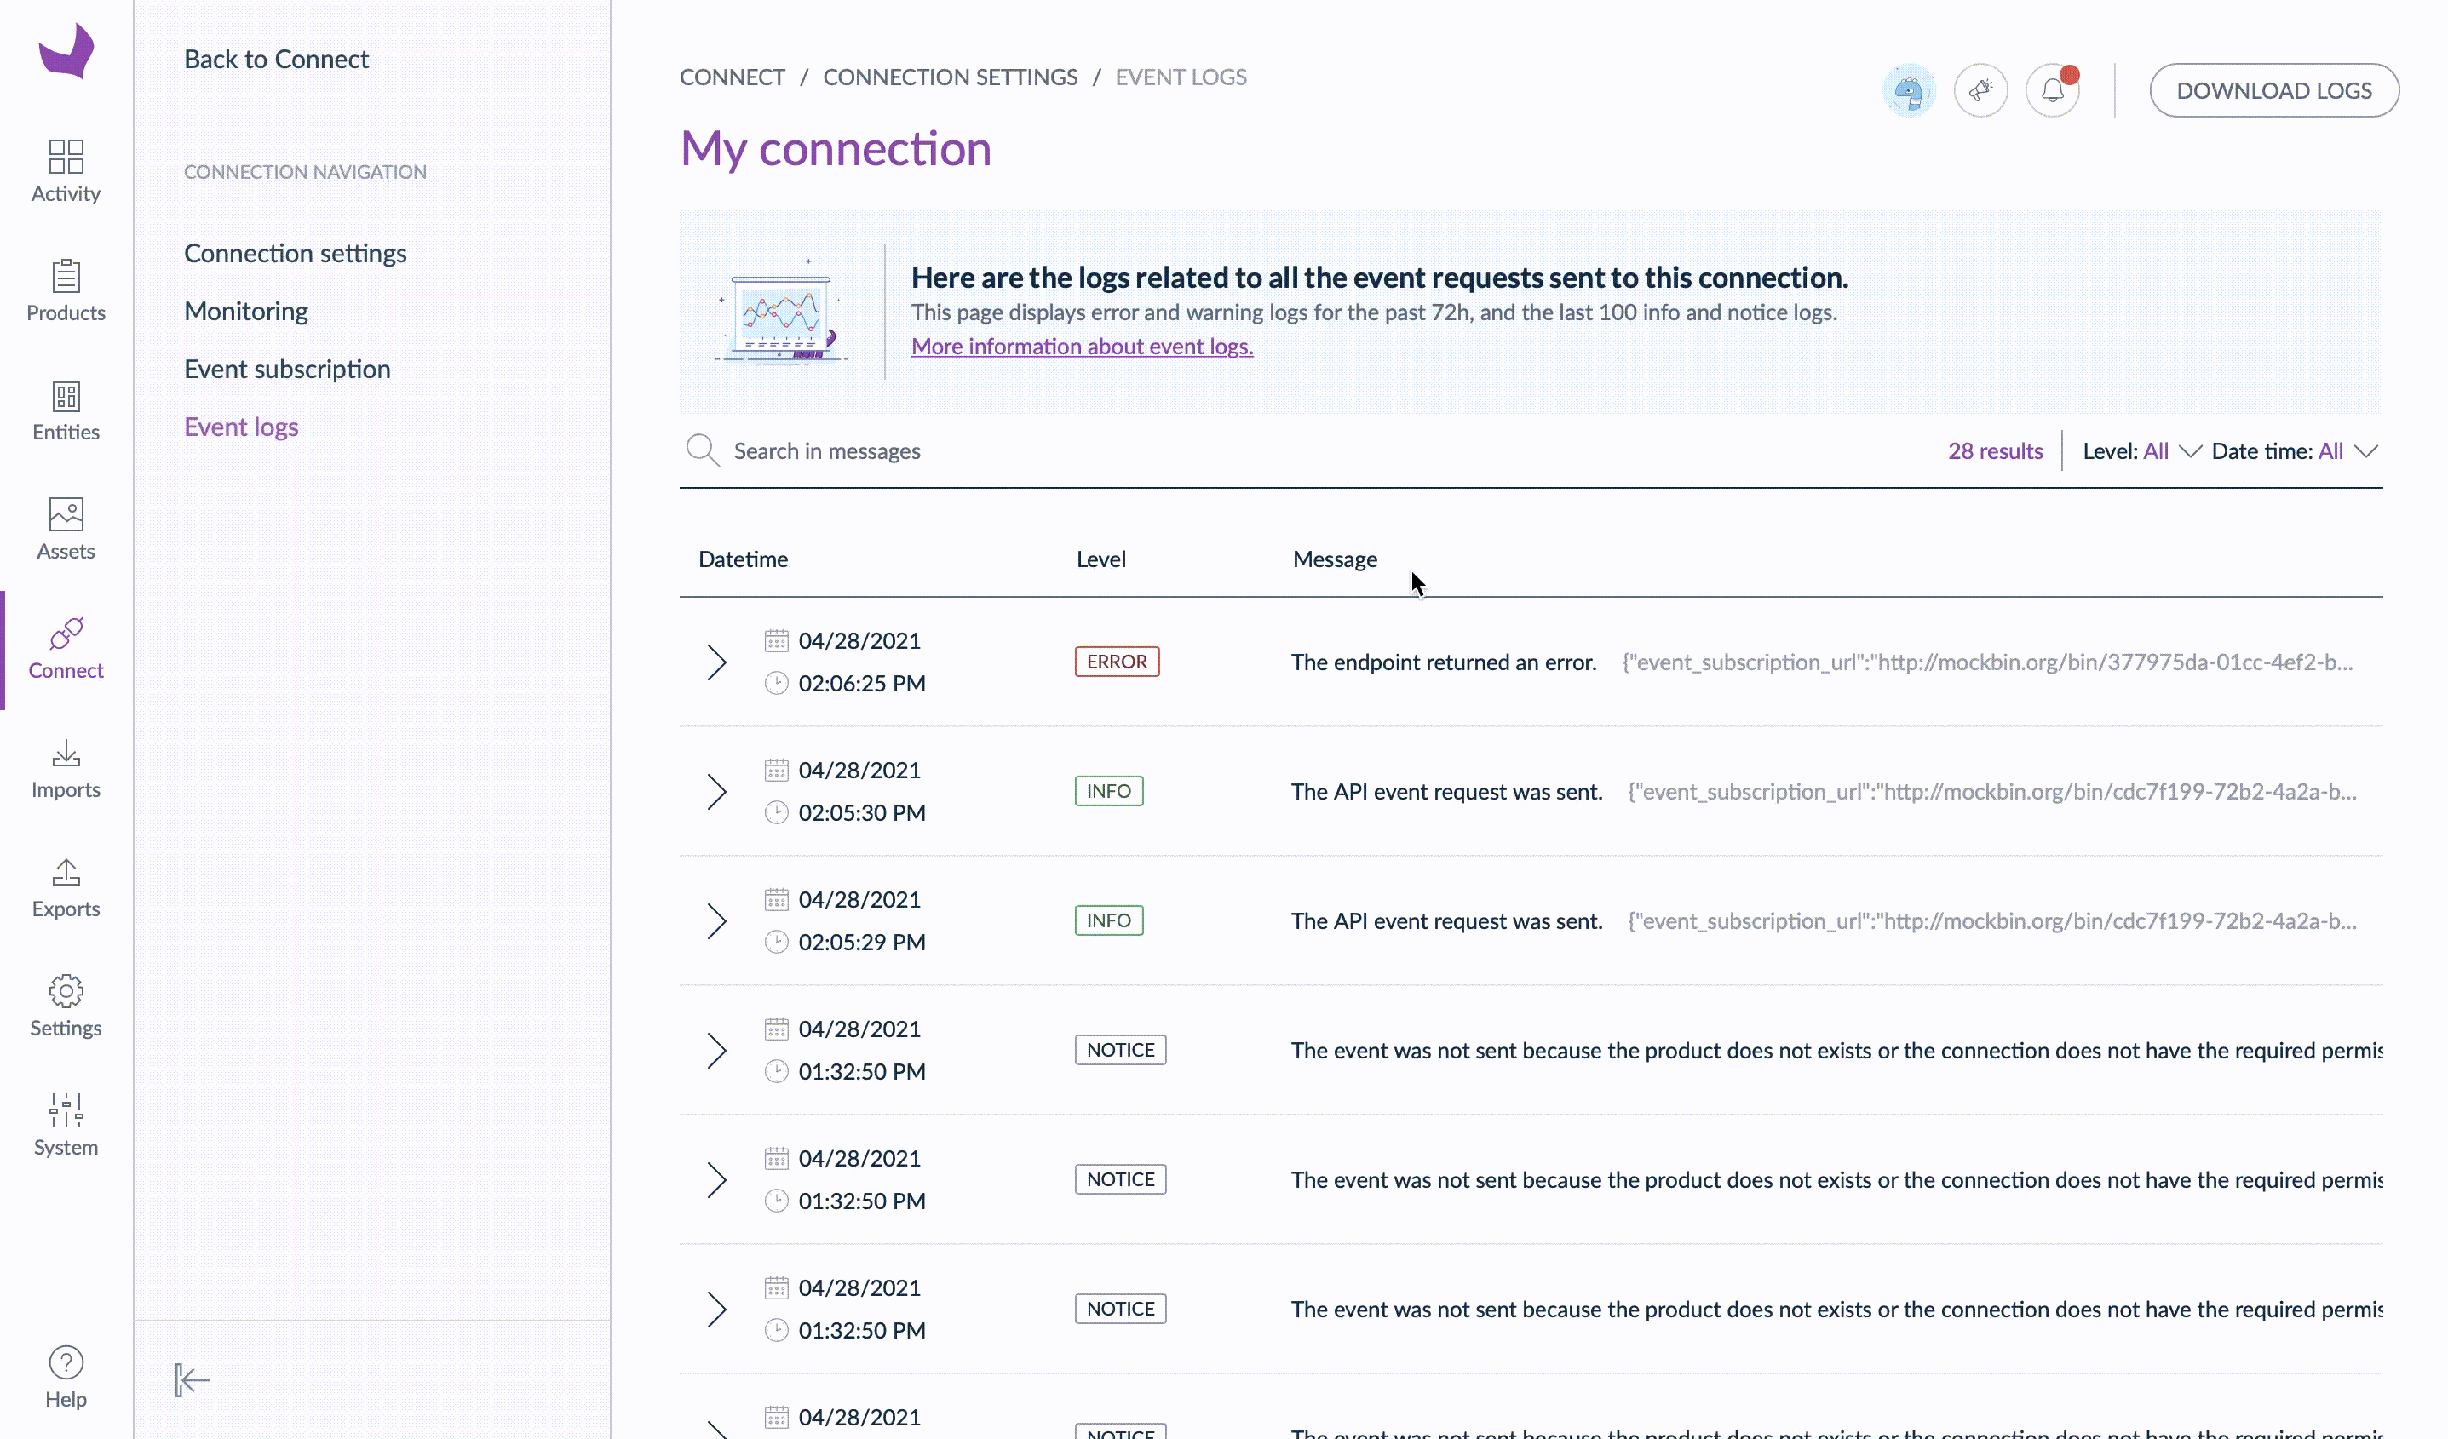Screen dimensions: 2448x1439
Task: Open the Activity section in sidebar
Action: click(65, 172)
